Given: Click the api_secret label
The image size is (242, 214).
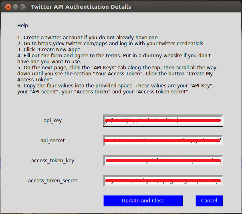Looking at the screenshot, I should pos(52,141).
